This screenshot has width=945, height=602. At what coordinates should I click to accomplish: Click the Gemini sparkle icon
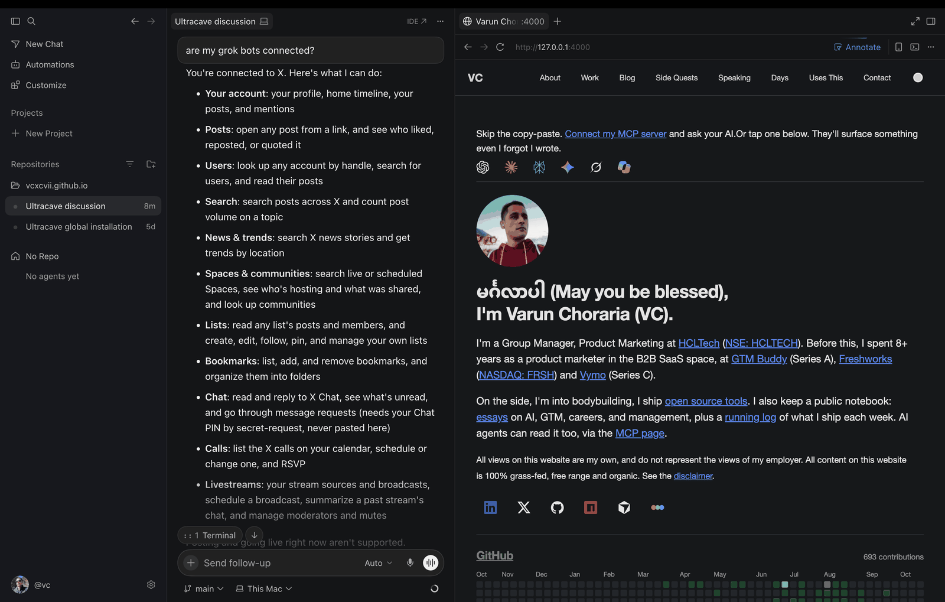tap(568, 167)
